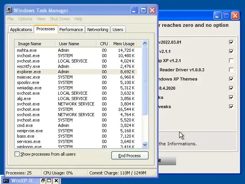Close the minimized WinXP-IE window

(x=56, y=181)
